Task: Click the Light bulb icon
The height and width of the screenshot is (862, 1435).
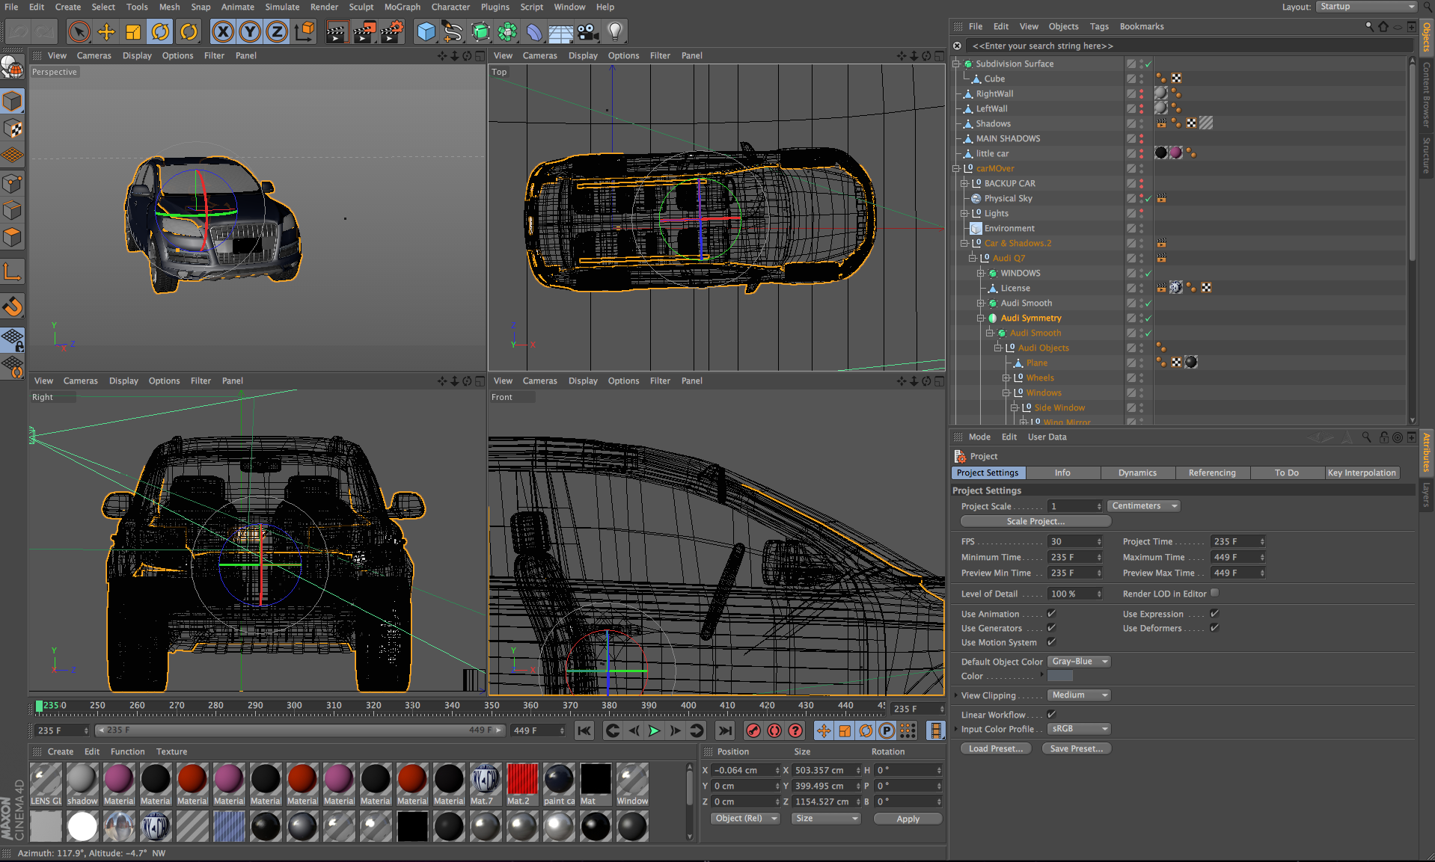Action: click(x=615, y=31)
